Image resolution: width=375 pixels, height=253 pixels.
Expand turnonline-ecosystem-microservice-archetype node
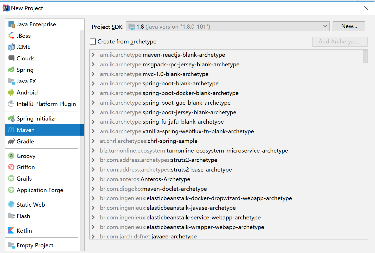pyautogui.click(x=93, y=151)
